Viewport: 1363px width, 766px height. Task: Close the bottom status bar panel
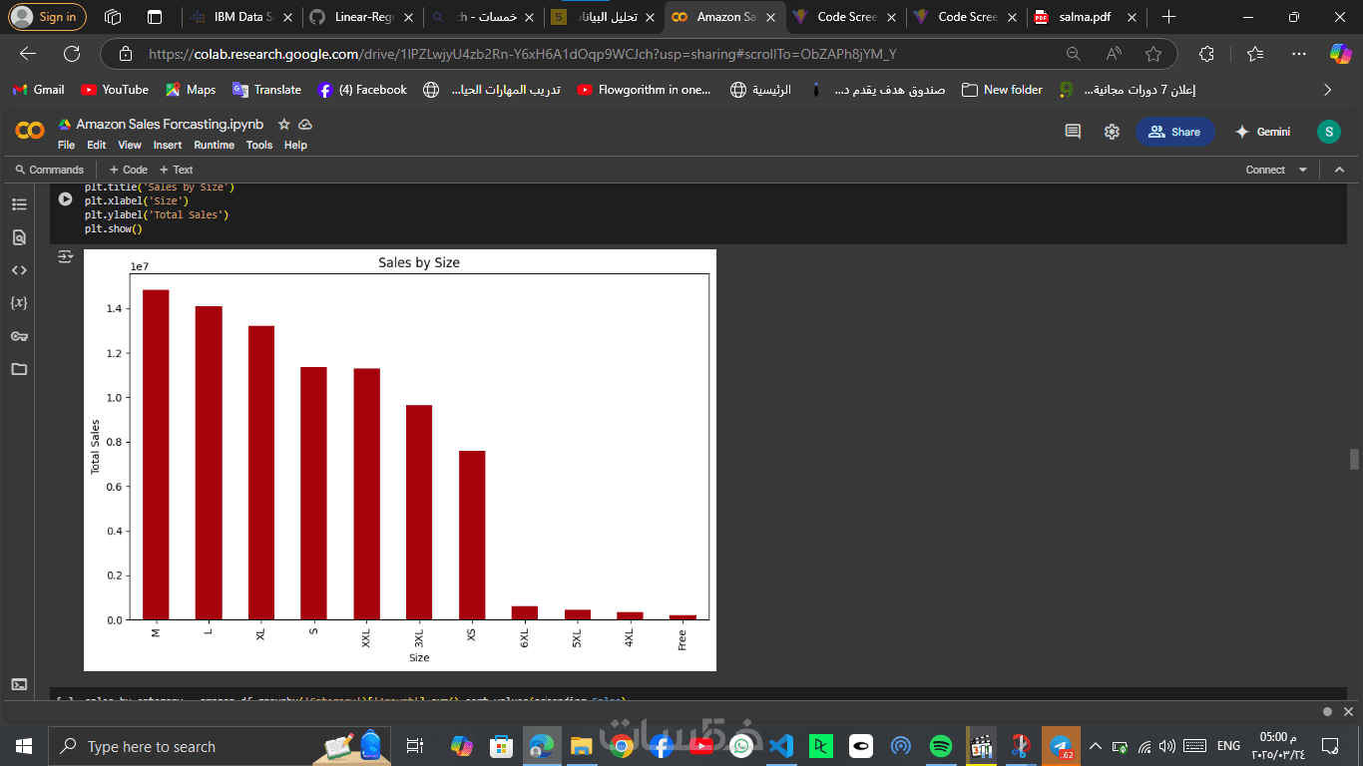point(1348,711)
